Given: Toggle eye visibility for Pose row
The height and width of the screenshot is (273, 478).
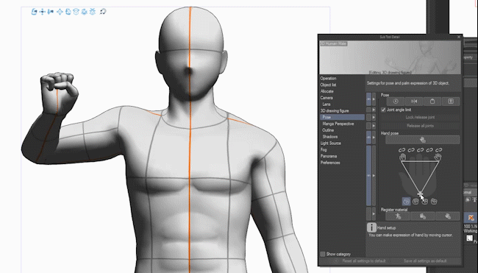Looking at the screenshot, I should tap(368, 99).
